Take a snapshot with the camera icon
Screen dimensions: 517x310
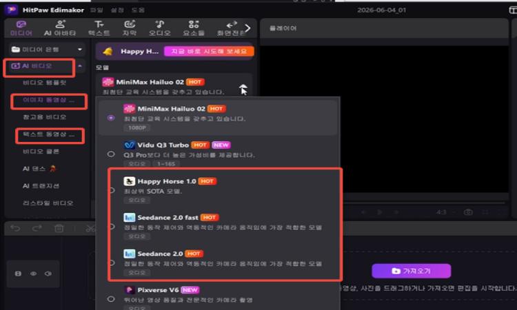pyautogui.click(x=468, y=212)
